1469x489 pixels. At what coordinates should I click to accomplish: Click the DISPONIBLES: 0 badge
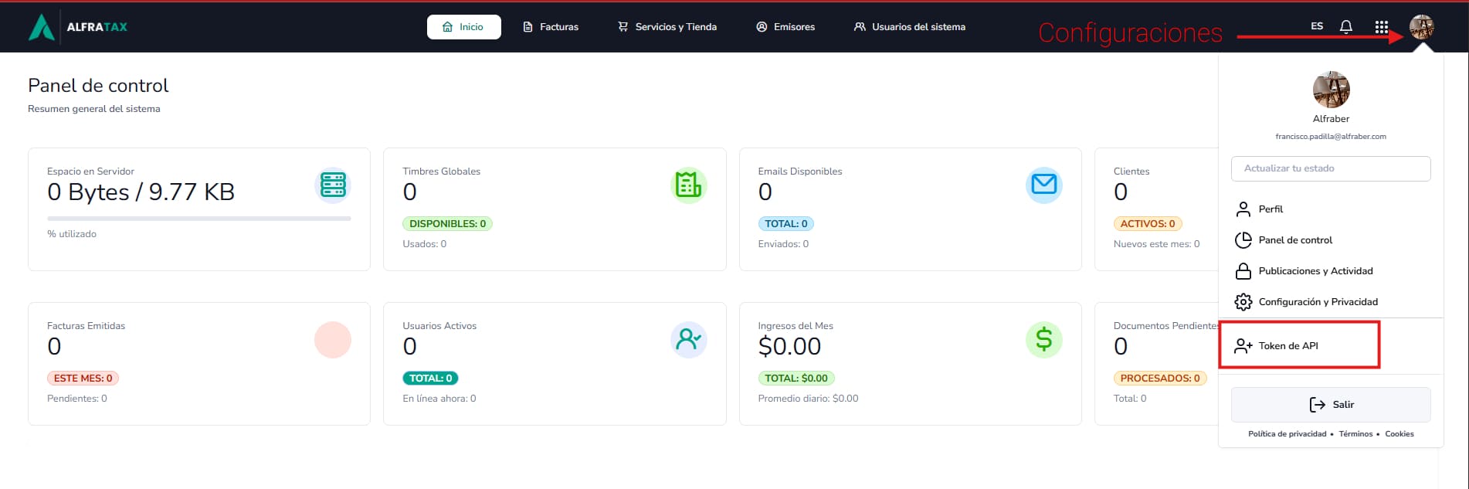click(447, 224)
